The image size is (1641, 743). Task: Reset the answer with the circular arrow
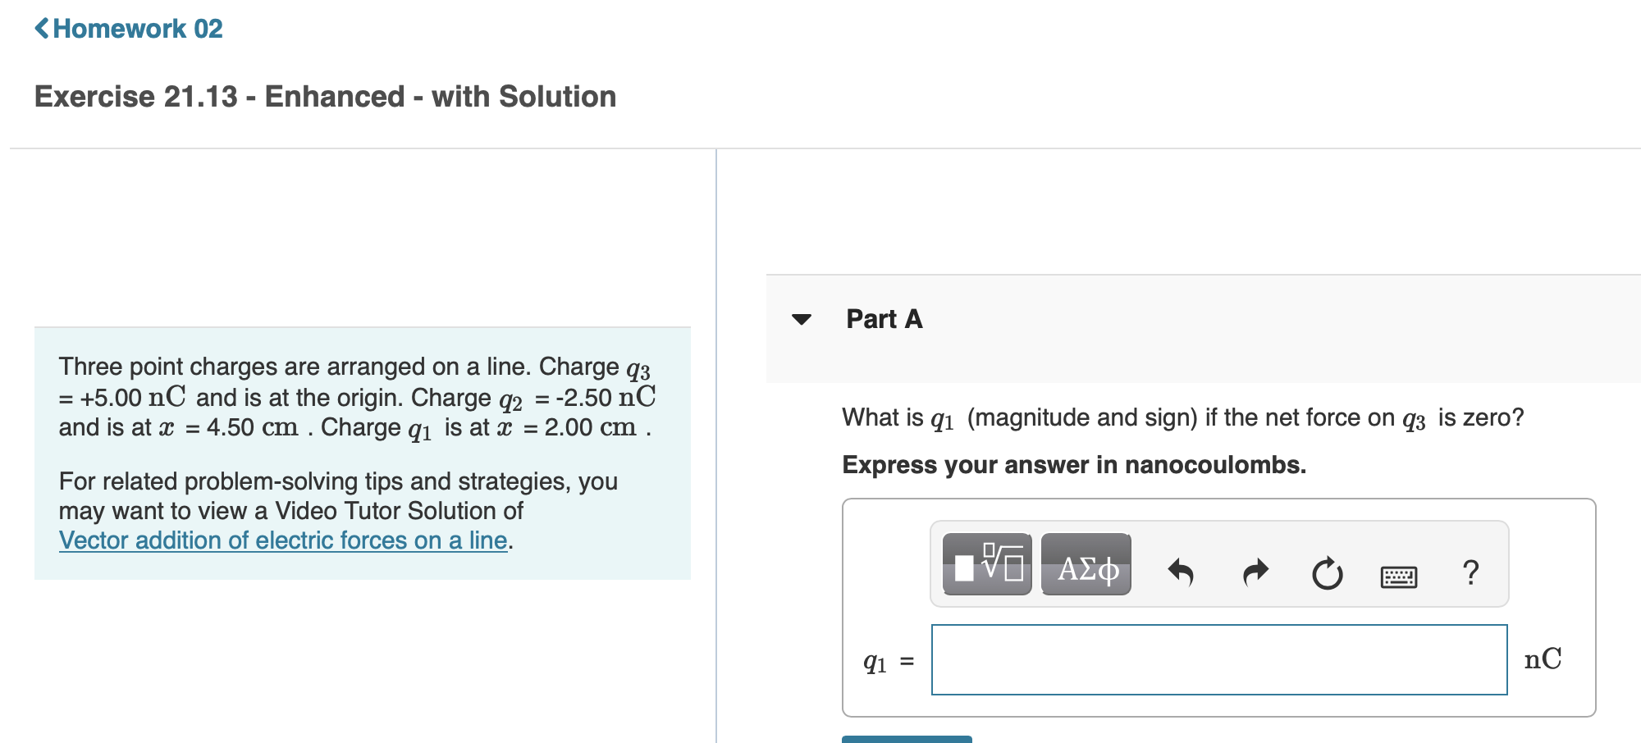(x=1328, y=572)
